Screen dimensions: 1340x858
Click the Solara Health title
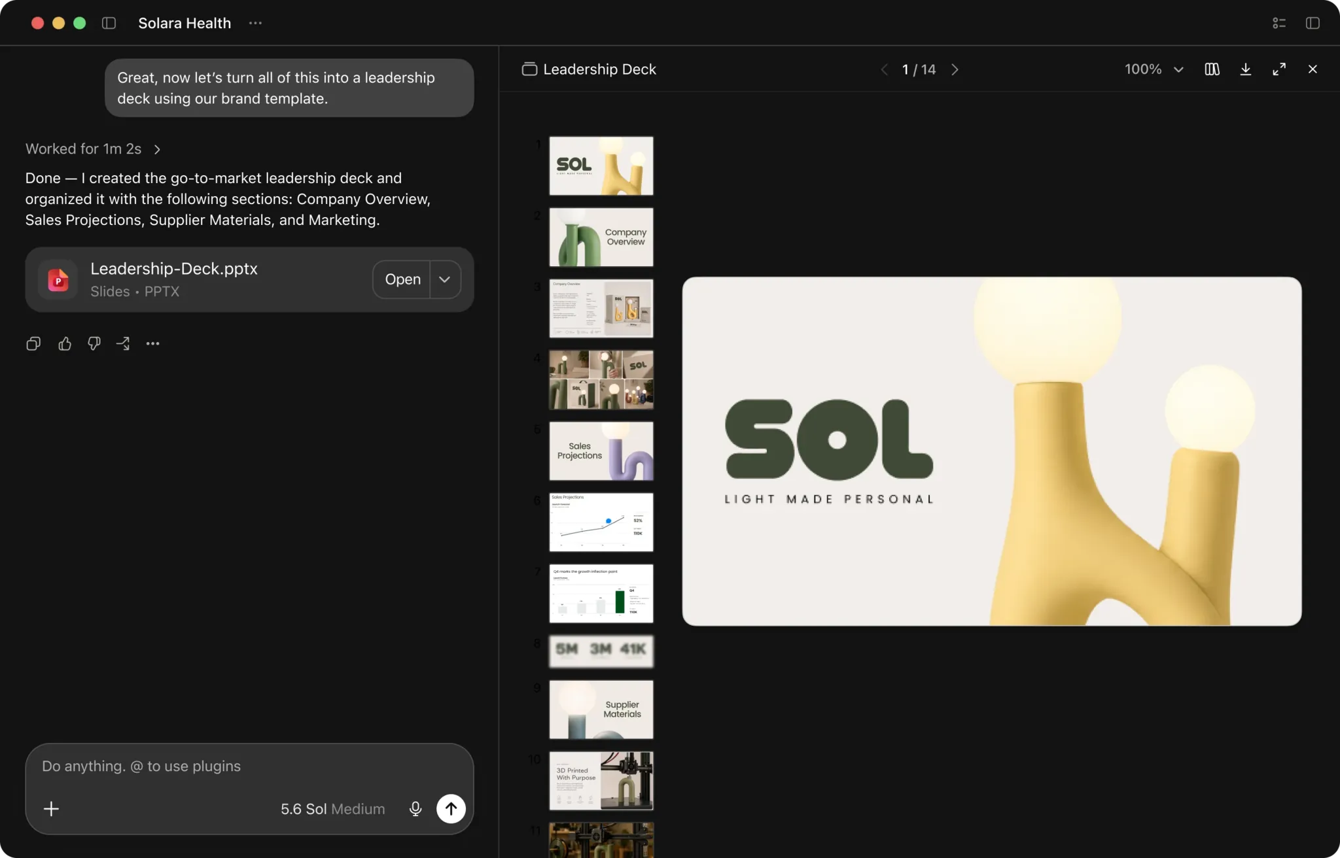tap(185, 23)
